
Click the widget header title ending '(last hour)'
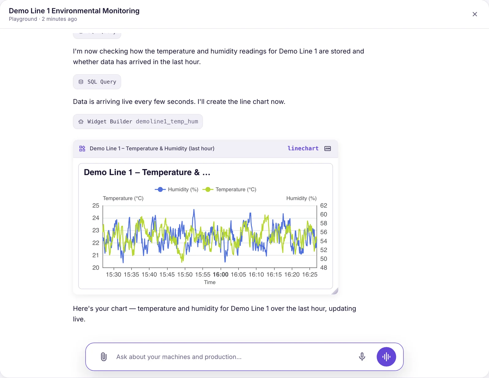[152, 149]
